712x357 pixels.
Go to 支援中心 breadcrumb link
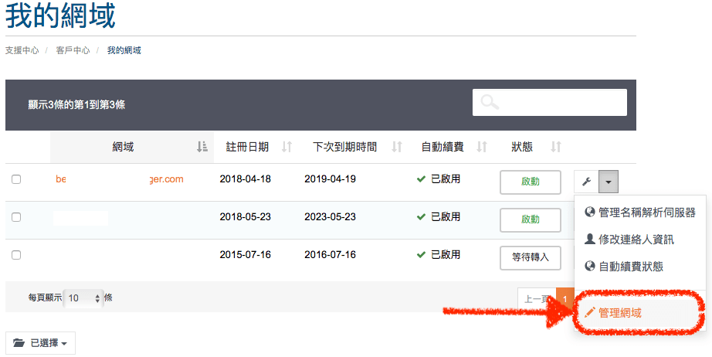(x=22, y=50)
